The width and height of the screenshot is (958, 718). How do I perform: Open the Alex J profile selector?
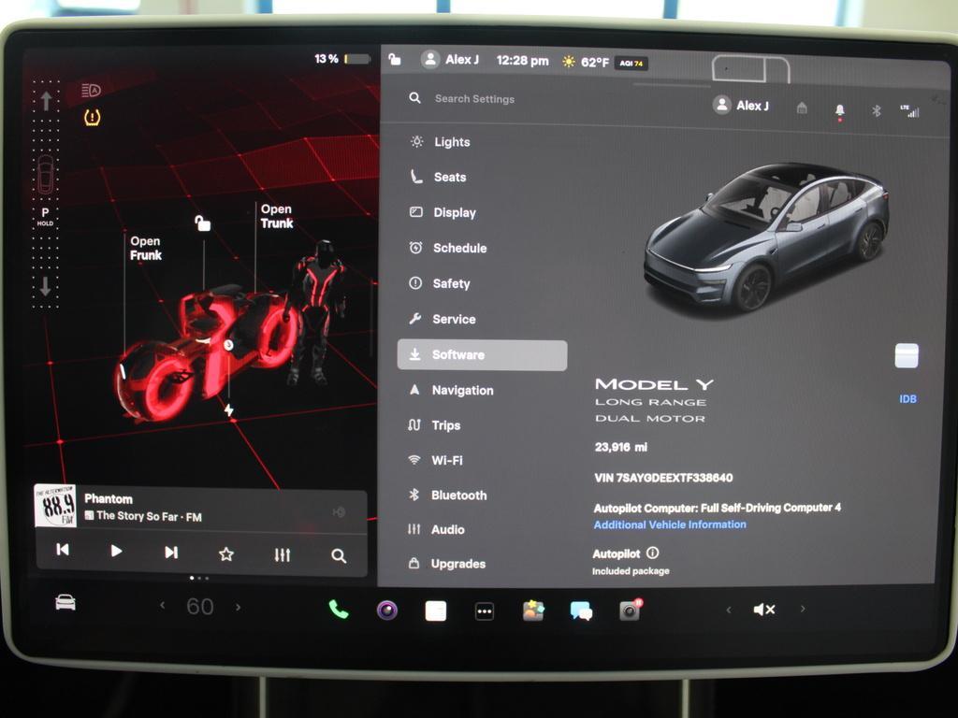(x=740, y=106)
